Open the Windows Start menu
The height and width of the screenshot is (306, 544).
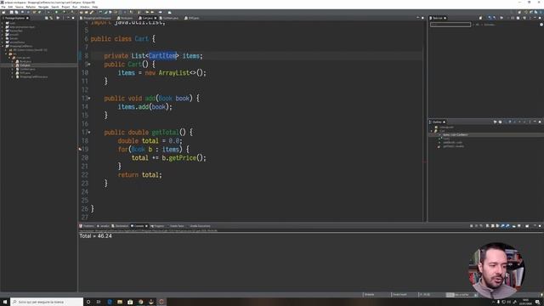(5, 302)
